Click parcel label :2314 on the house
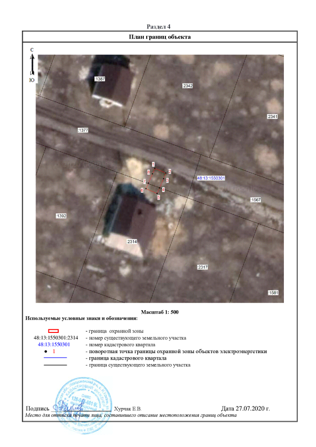This screenshot has height=447, width=316. tap(131, 242)
